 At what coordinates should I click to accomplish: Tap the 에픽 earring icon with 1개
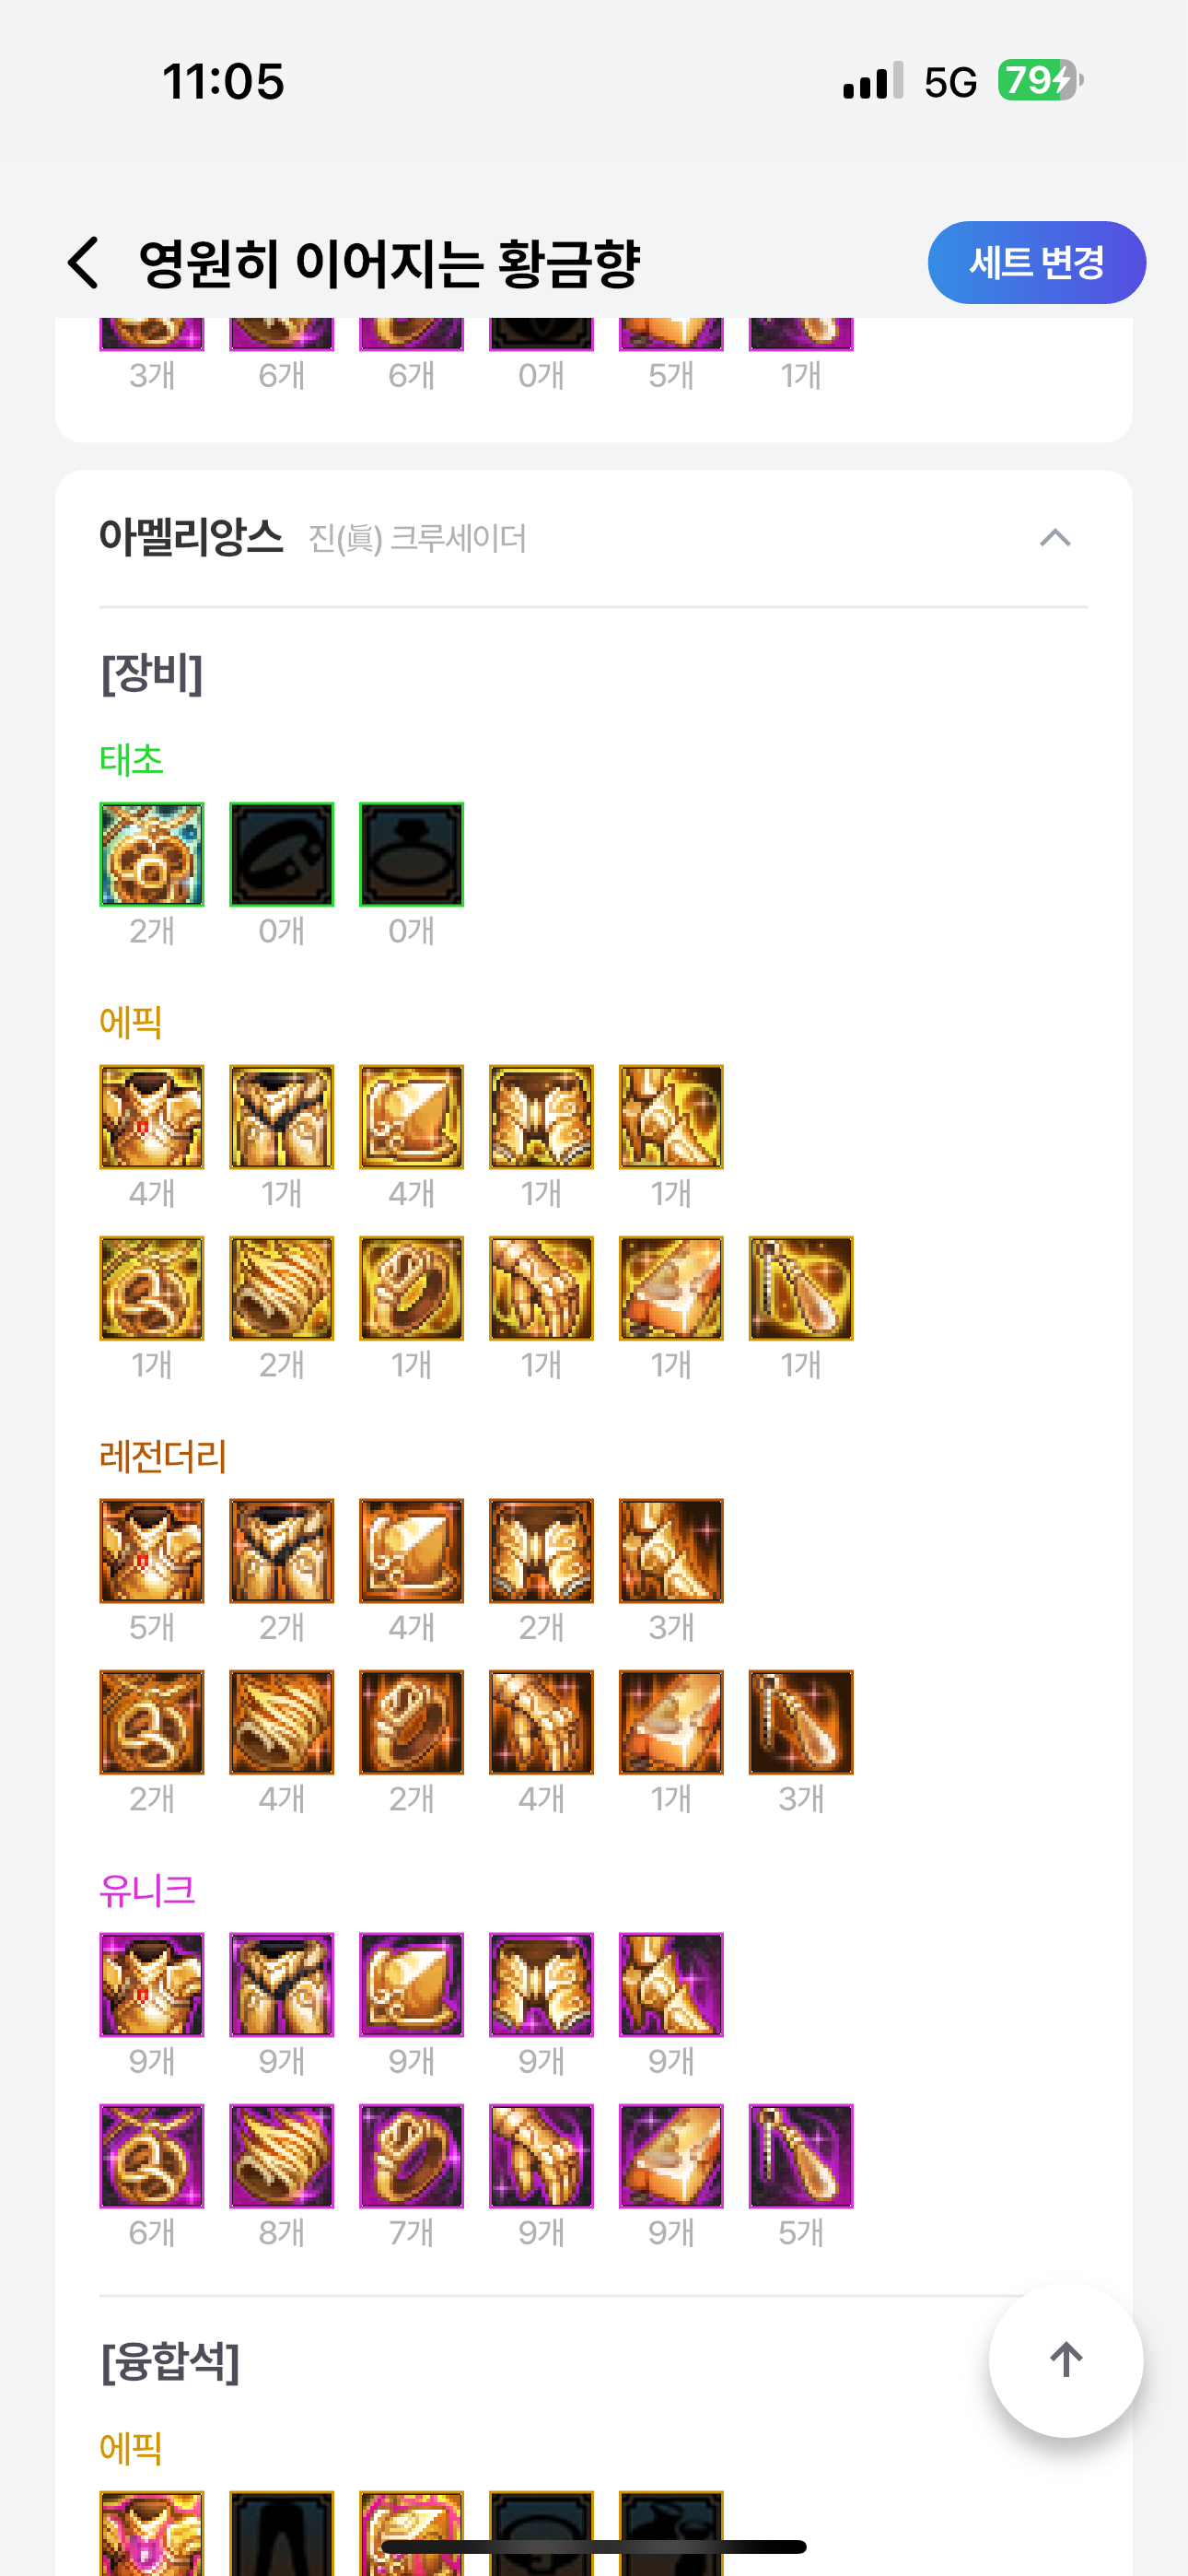click(x=801, y=1288)
